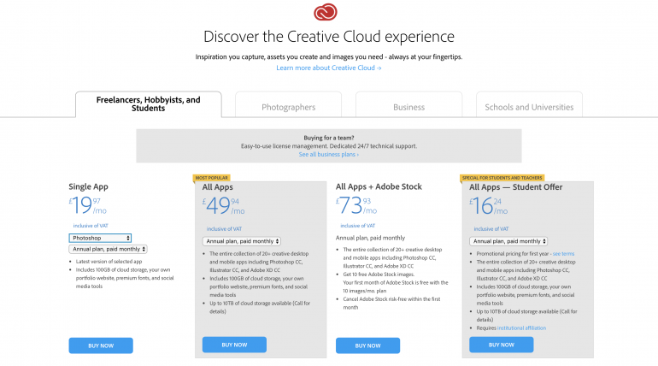This screenshot has height=366, width=658.
Task: Expand the Single App plan type dropdown
Action: (x=108, y=249)
